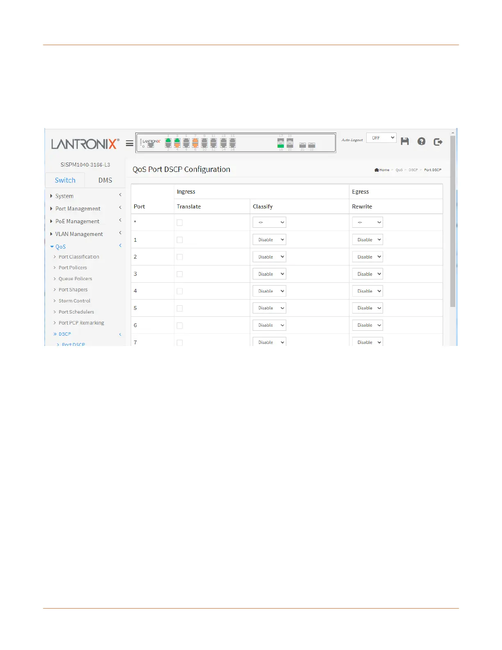Open Port Classification page
502x650 pixels.
[x=79, y=257]
